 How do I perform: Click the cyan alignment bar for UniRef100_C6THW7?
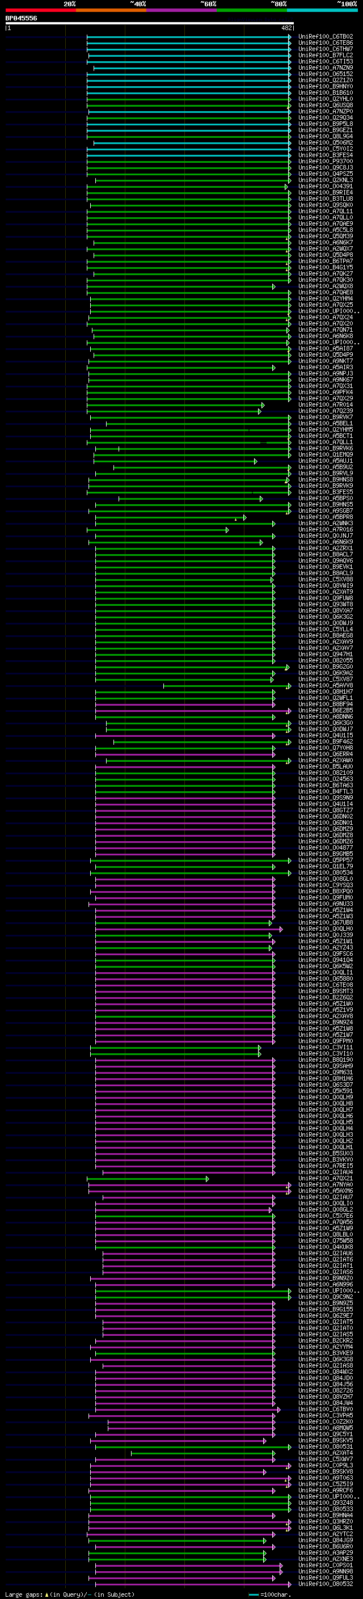click(189, 49)
